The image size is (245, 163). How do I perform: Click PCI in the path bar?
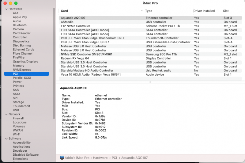point(114,158)
